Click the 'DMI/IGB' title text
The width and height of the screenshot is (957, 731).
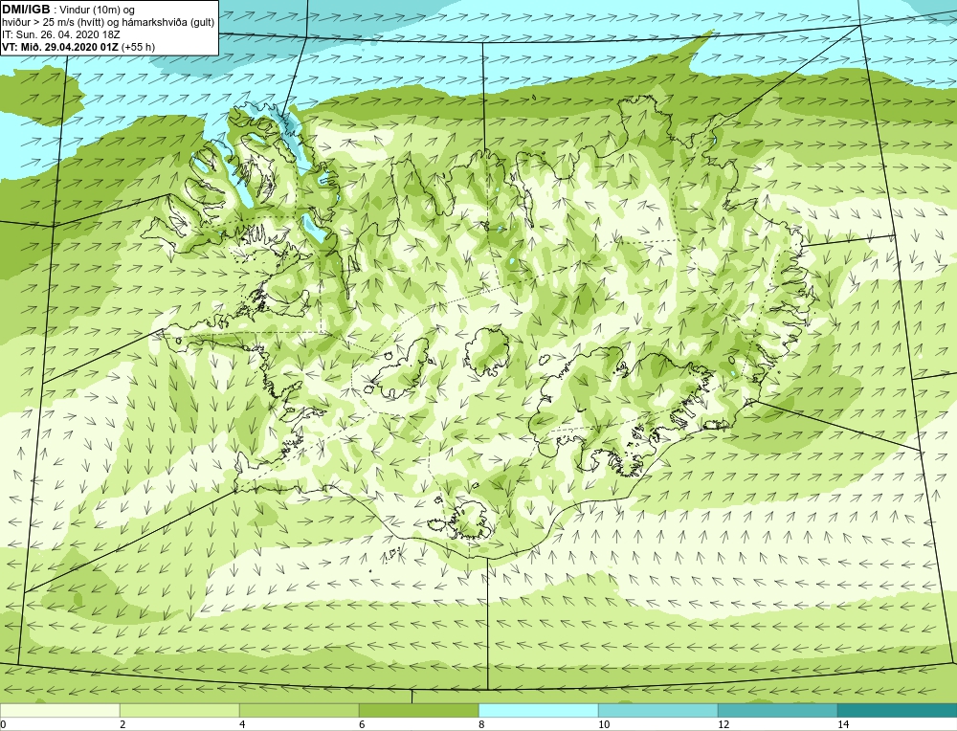coord(26,10)
